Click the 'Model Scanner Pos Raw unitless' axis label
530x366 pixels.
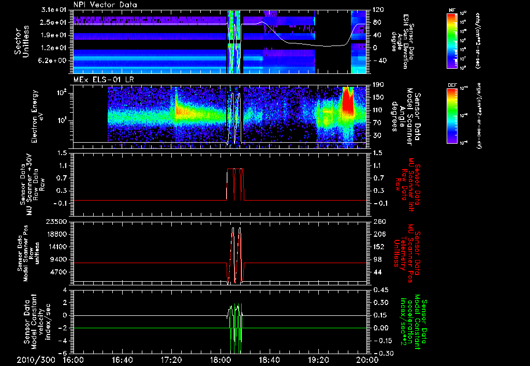tap(31, 253)
